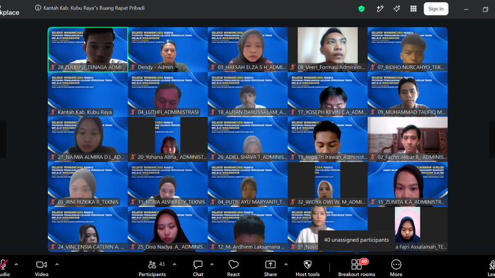Click the Sign in button
Screen dimensions: 495x278
(436, 9)
